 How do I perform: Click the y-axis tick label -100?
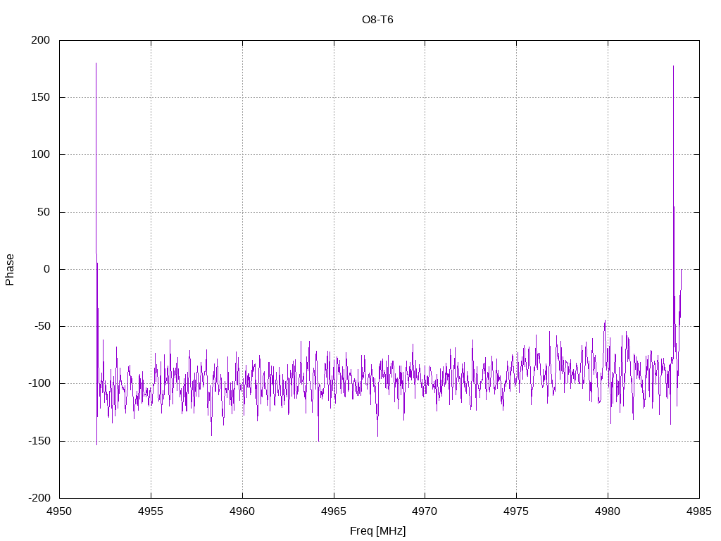click(x=39, y=384)
